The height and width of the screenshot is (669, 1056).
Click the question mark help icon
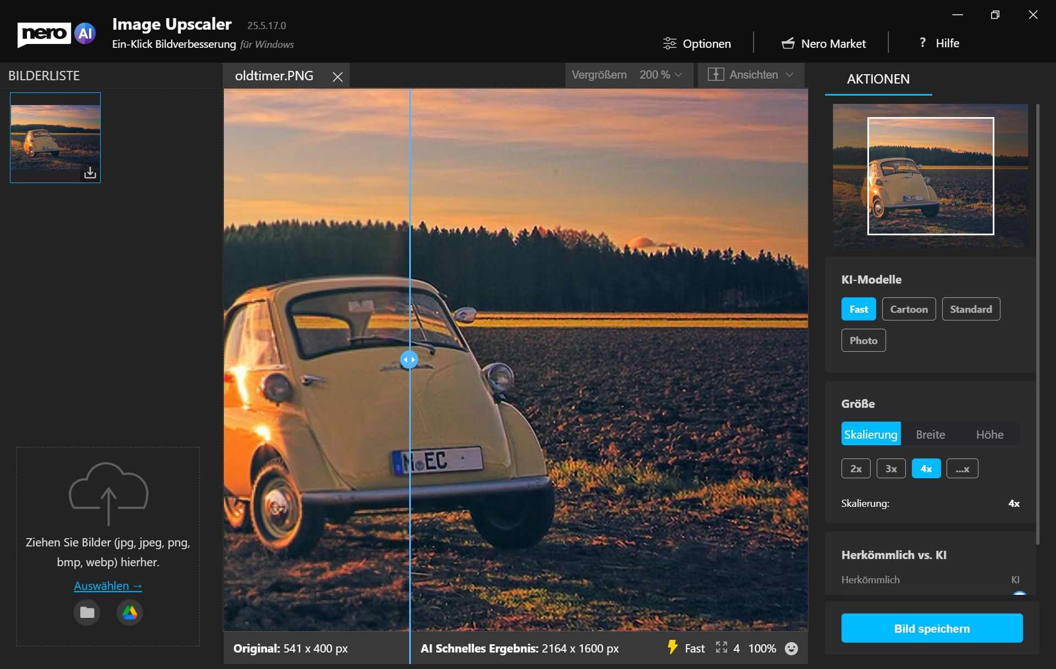[x=922, y=43]
